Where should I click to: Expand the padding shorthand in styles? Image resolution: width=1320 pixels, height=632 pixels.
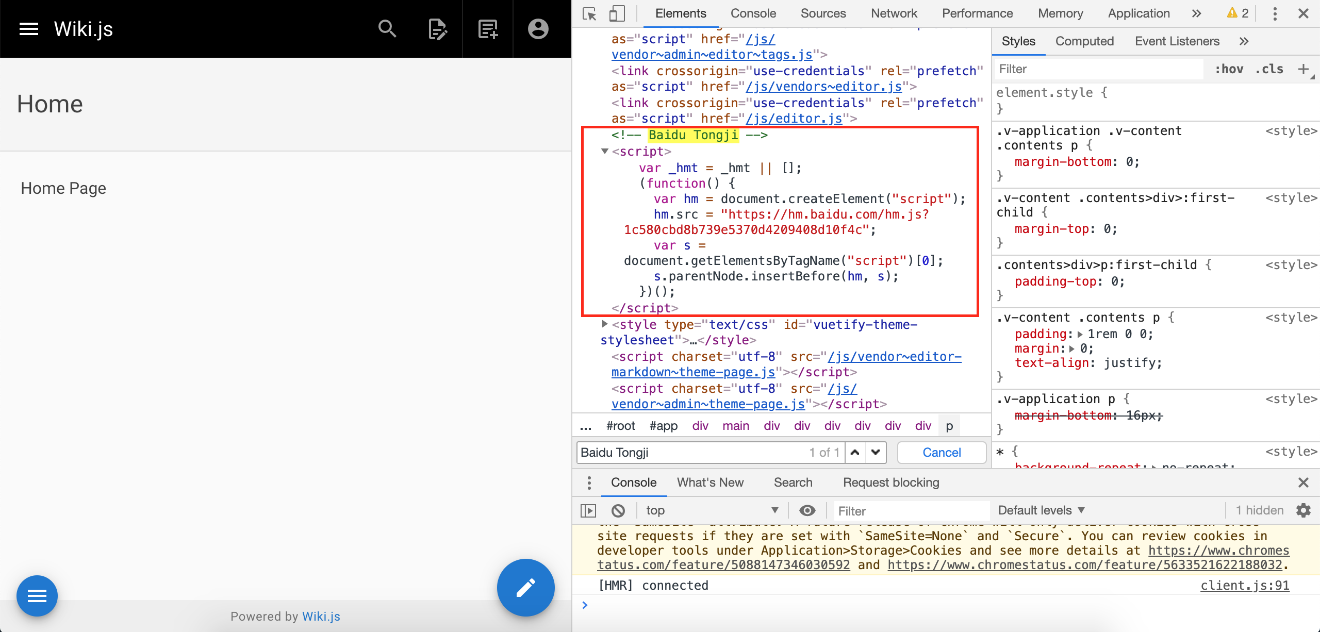(1080, 335)
